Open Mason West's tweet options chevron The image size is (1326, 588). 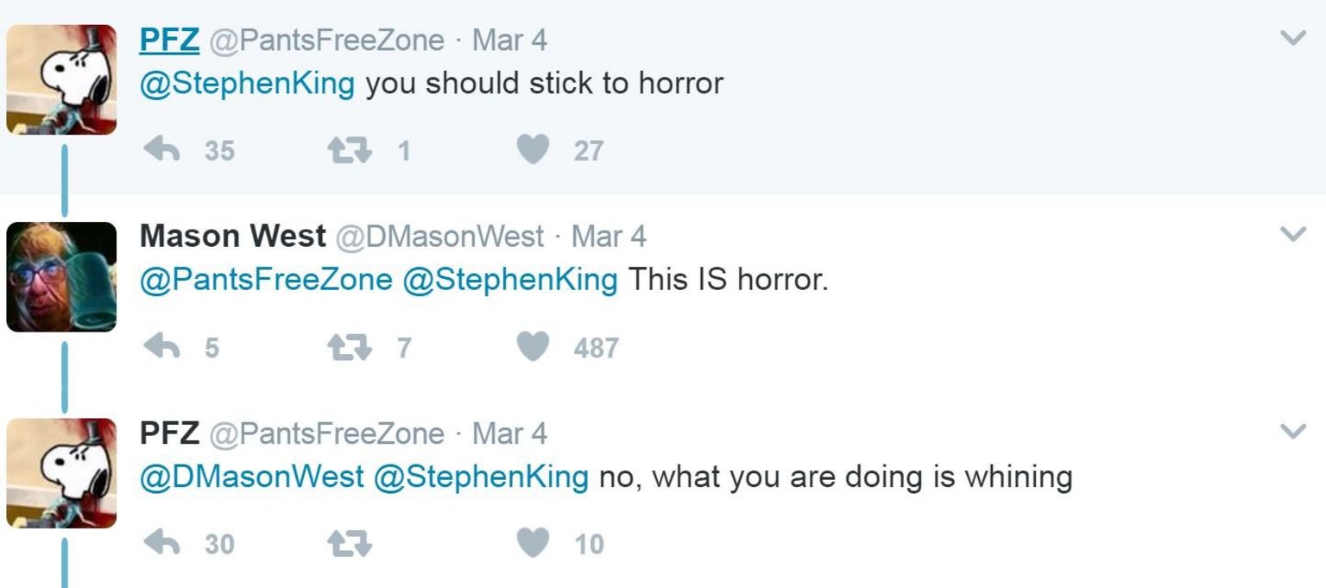click(x=1292, y=235)
